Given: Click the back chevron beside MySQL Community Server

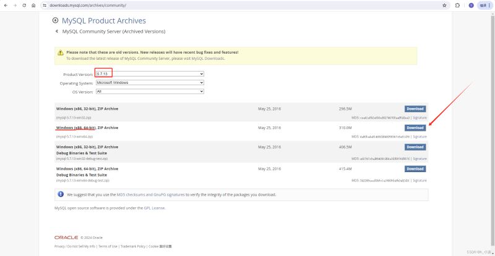Looking at the screenshot, I should pyautogui.click(x=56, y=31).
